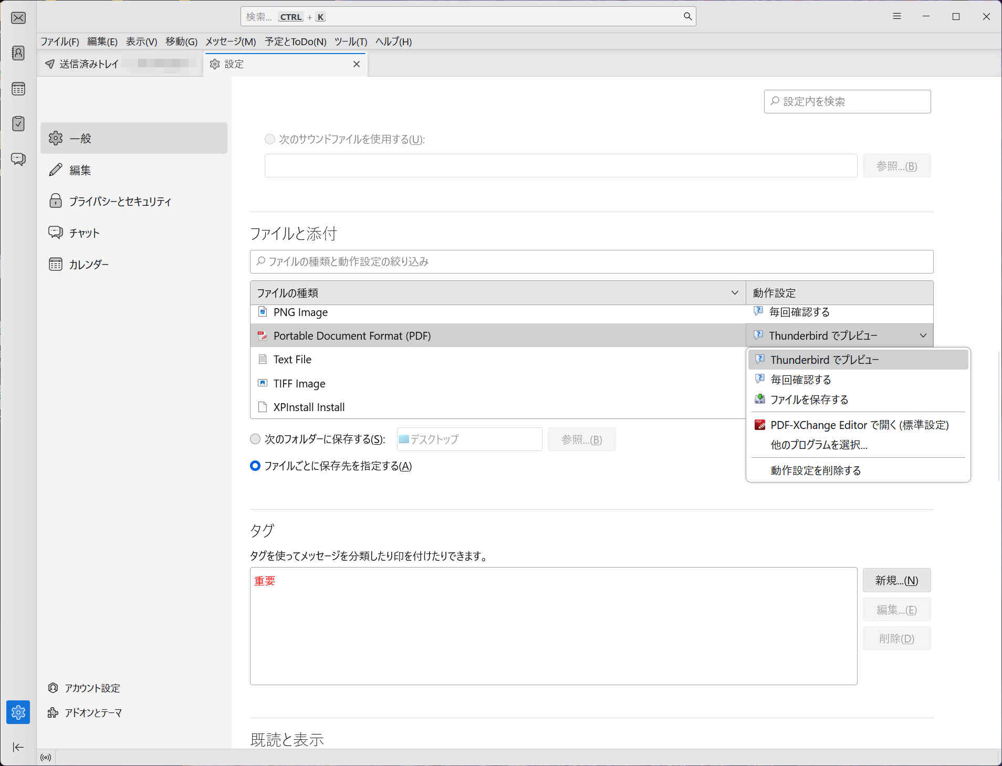1002x766 pixels.
Task: Expand the PDF action dropdown arrow
Action: 923,335
